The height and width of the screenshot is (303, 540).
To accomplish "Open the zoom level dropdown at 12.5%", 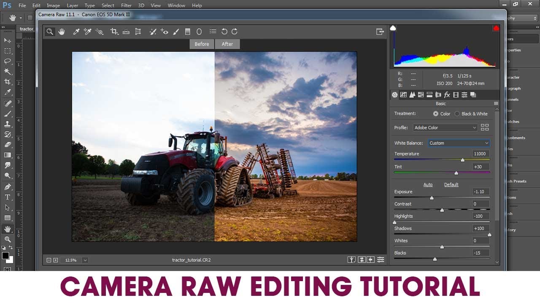I will (85, 260).
